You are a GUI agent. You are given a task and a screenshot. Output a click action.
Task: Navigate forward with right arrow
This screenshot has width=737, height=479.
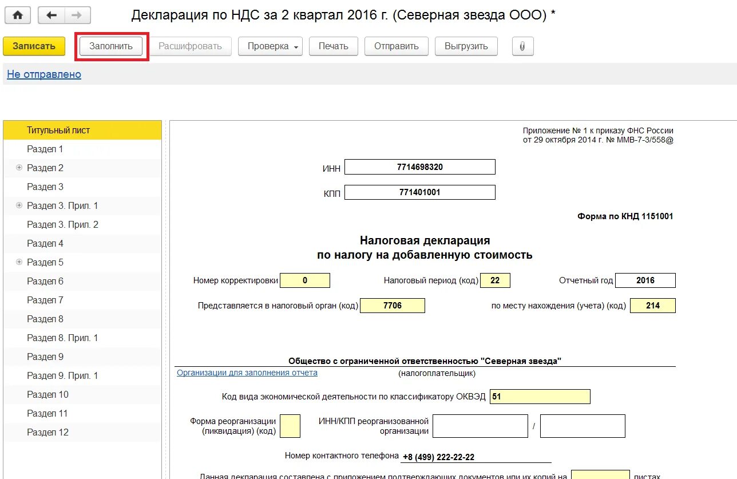click(78, 15)
